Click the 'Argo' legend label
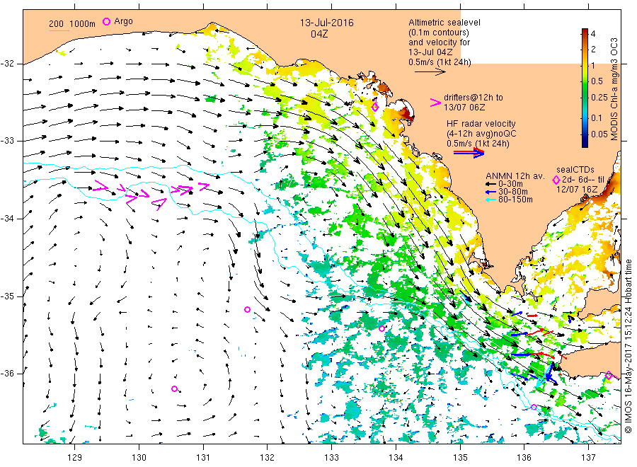637x467 pixels. (123, 21)
